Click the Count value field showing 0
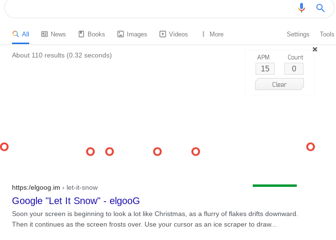Viewport: 336px width, 240px height. 294,69
